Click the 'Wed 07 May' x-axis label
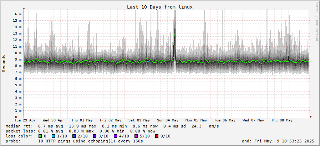 pyautogui.click(x=253, y=120)
